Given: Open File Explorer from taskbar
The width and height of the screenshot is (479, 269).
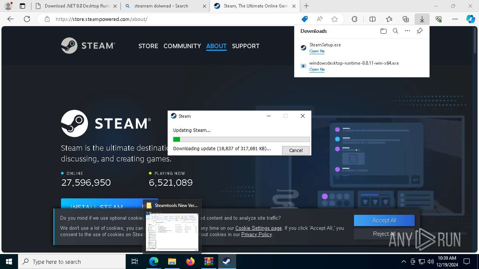Looking at the screenshot, I should (x=172, y=262).
